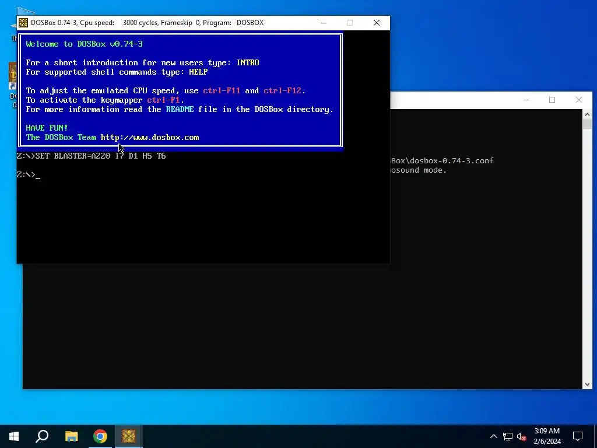Click the console window scrollbar thumb
The height and width of the screenshot is (448, 597).
coord(587,124)
